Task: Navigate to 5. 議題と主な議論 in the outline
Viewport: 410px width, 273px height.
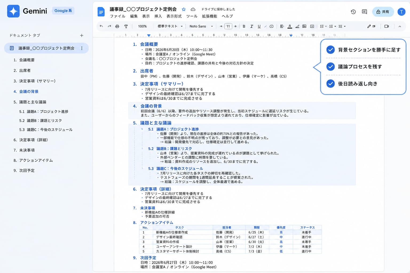Action: coord(30,102)
